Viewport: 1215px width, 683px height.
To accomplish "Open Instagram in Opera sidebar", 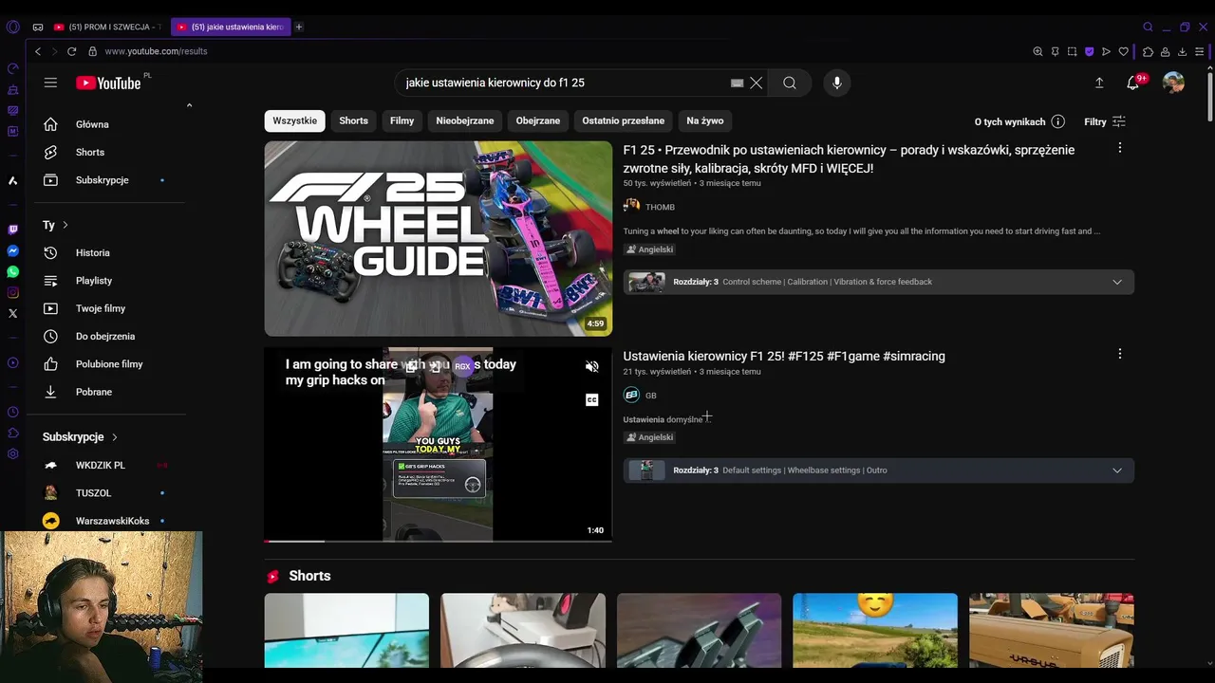I will click(12, 293).
